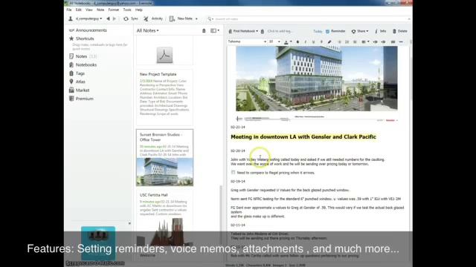This screenshot has height=267, width=476.
Task: Open the font color picker arrow
Action: (291, 42)
